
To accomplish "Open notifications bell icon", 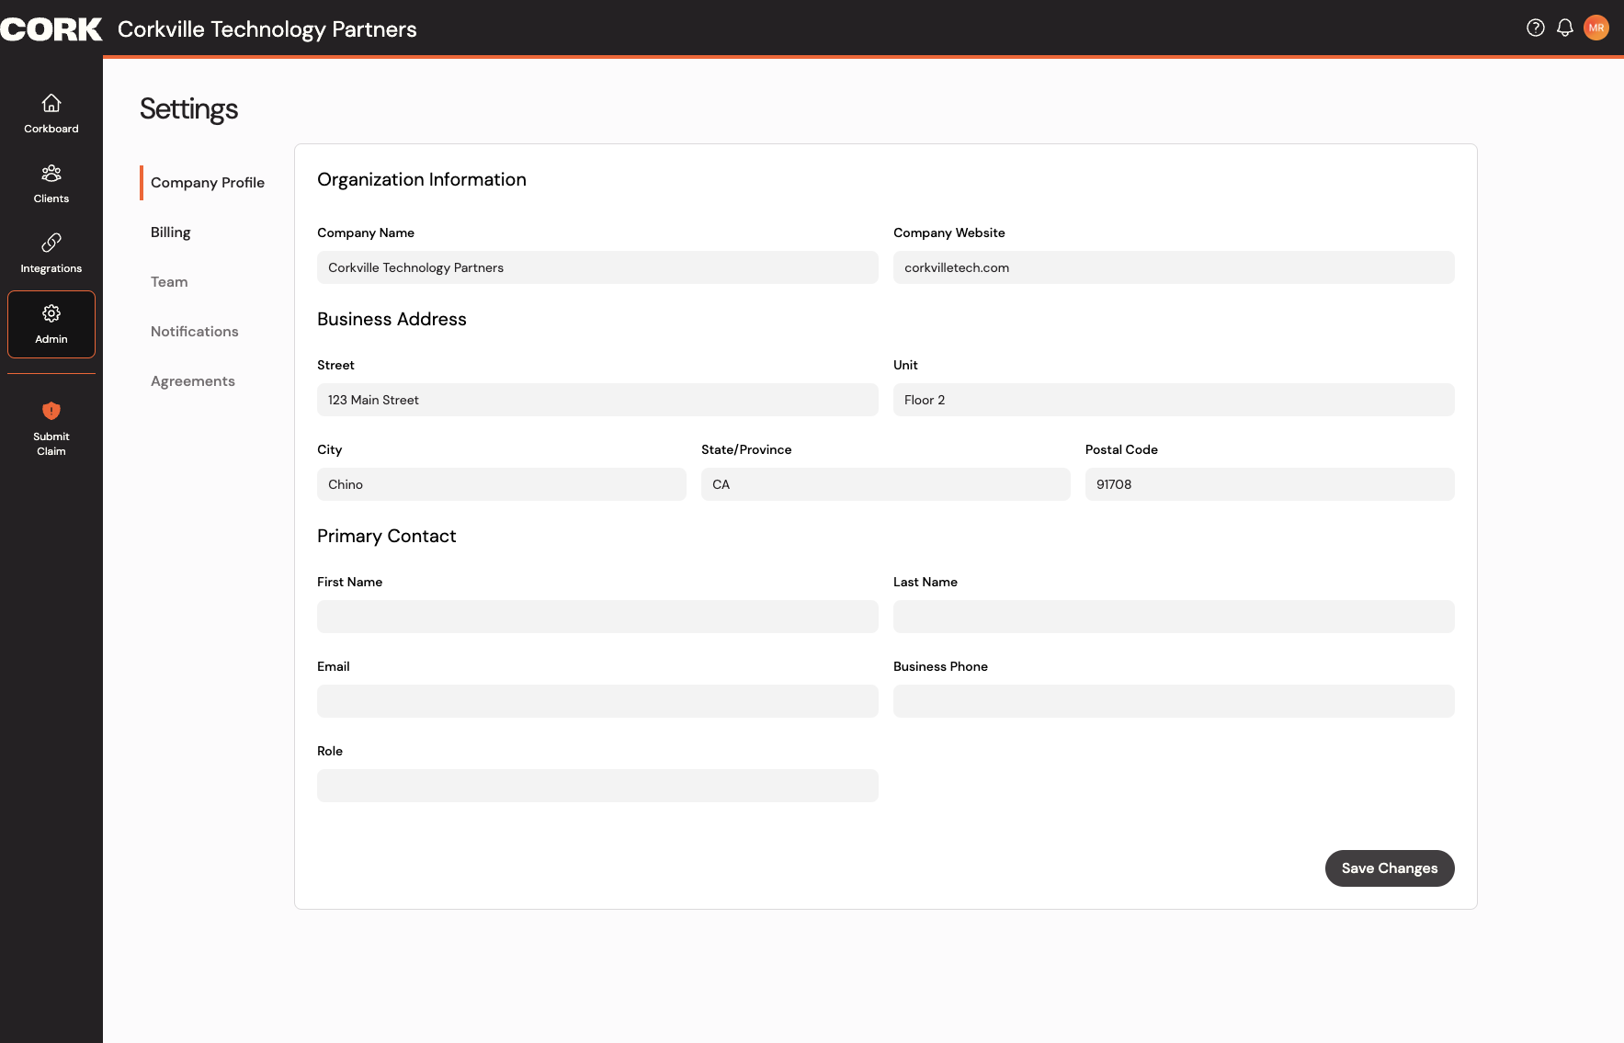I will click(1565, 28).
